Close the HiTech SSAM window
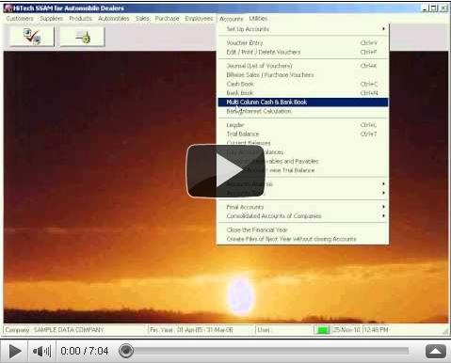Viewport: 451px width, 363px height. point(443,8)
